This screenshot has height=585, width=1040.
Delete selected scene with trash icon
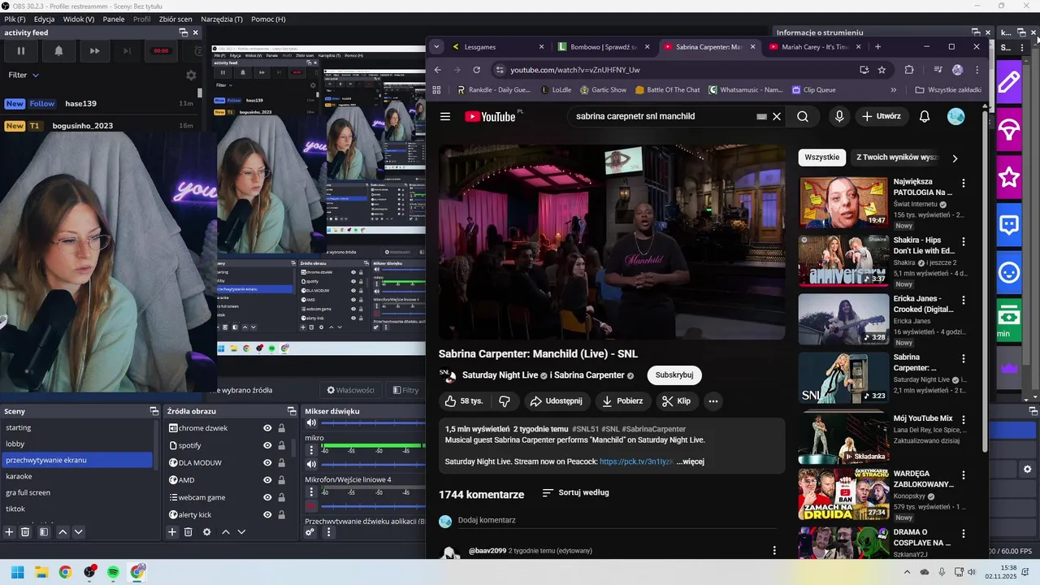(25, 532)
